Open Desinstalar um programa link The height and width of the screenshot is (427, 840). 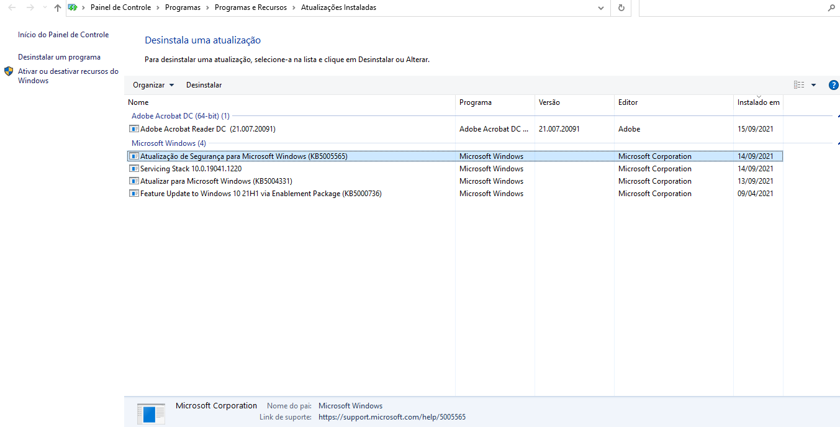[x=59, y=57]
